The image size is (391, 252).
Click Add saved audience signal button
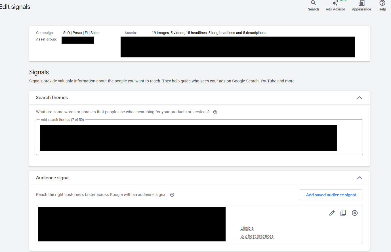coord(331,195)
